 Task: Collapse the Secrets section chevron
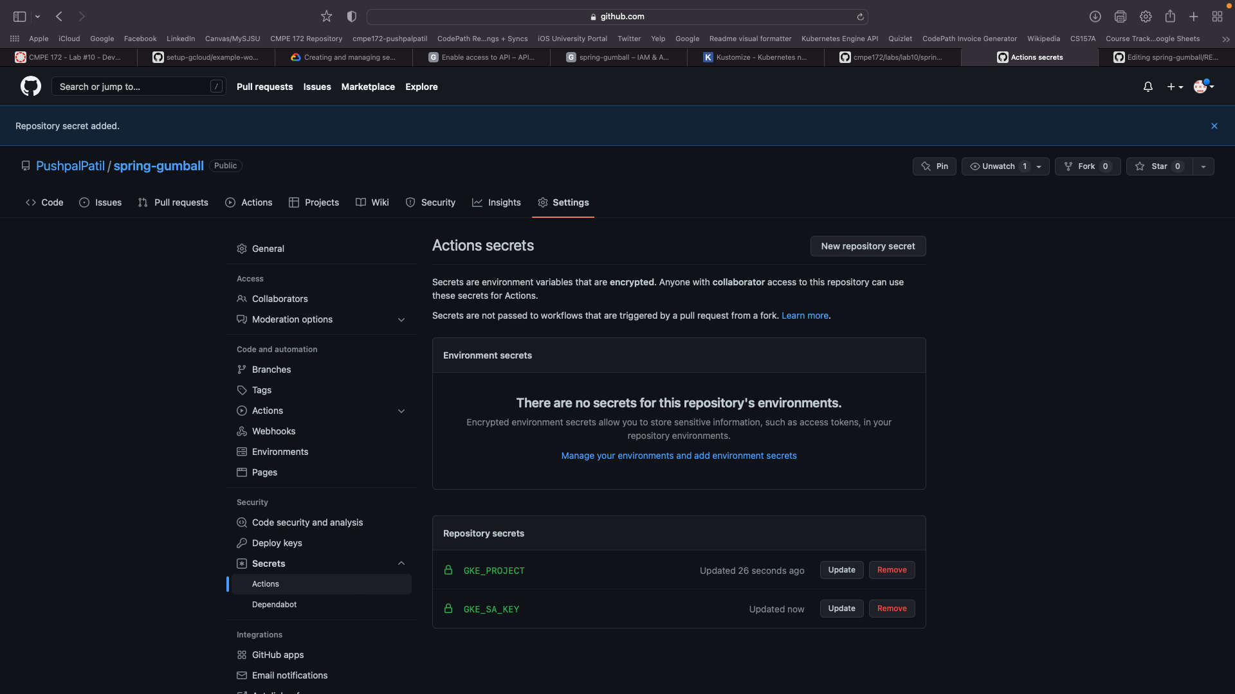[x=401, y=564]
